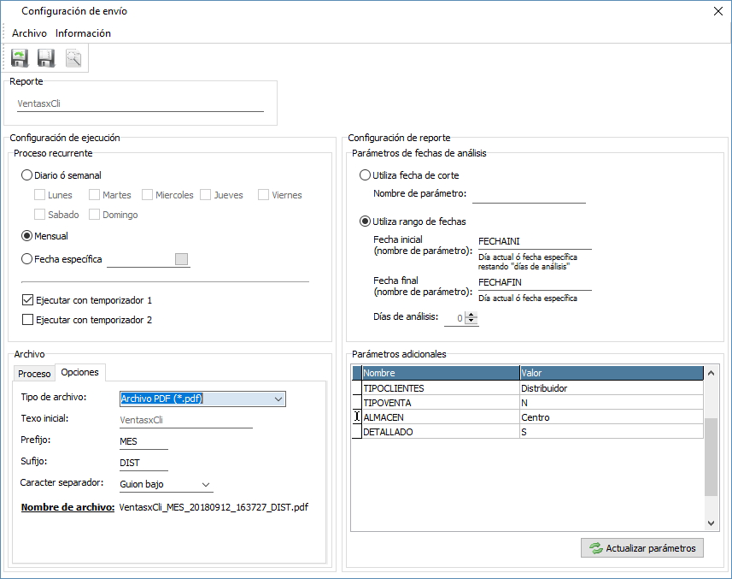Screen dimensions: 732x579
Task: Click the row selector for ALMACEN
Action: click(x=356, y=417)
